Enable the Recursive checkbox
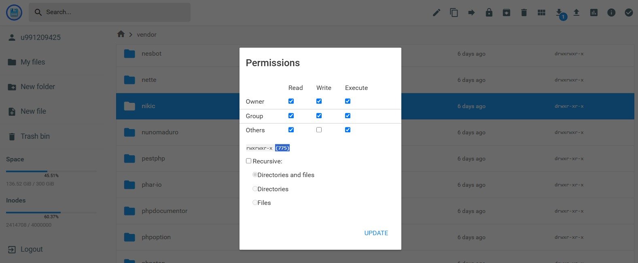Screen dimensions: 638x263 coord(248,161)
